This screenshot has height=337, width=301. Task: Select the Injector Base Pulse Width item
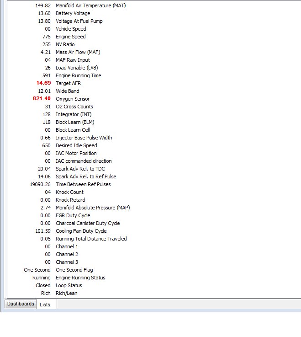click(x=84, y=138)
